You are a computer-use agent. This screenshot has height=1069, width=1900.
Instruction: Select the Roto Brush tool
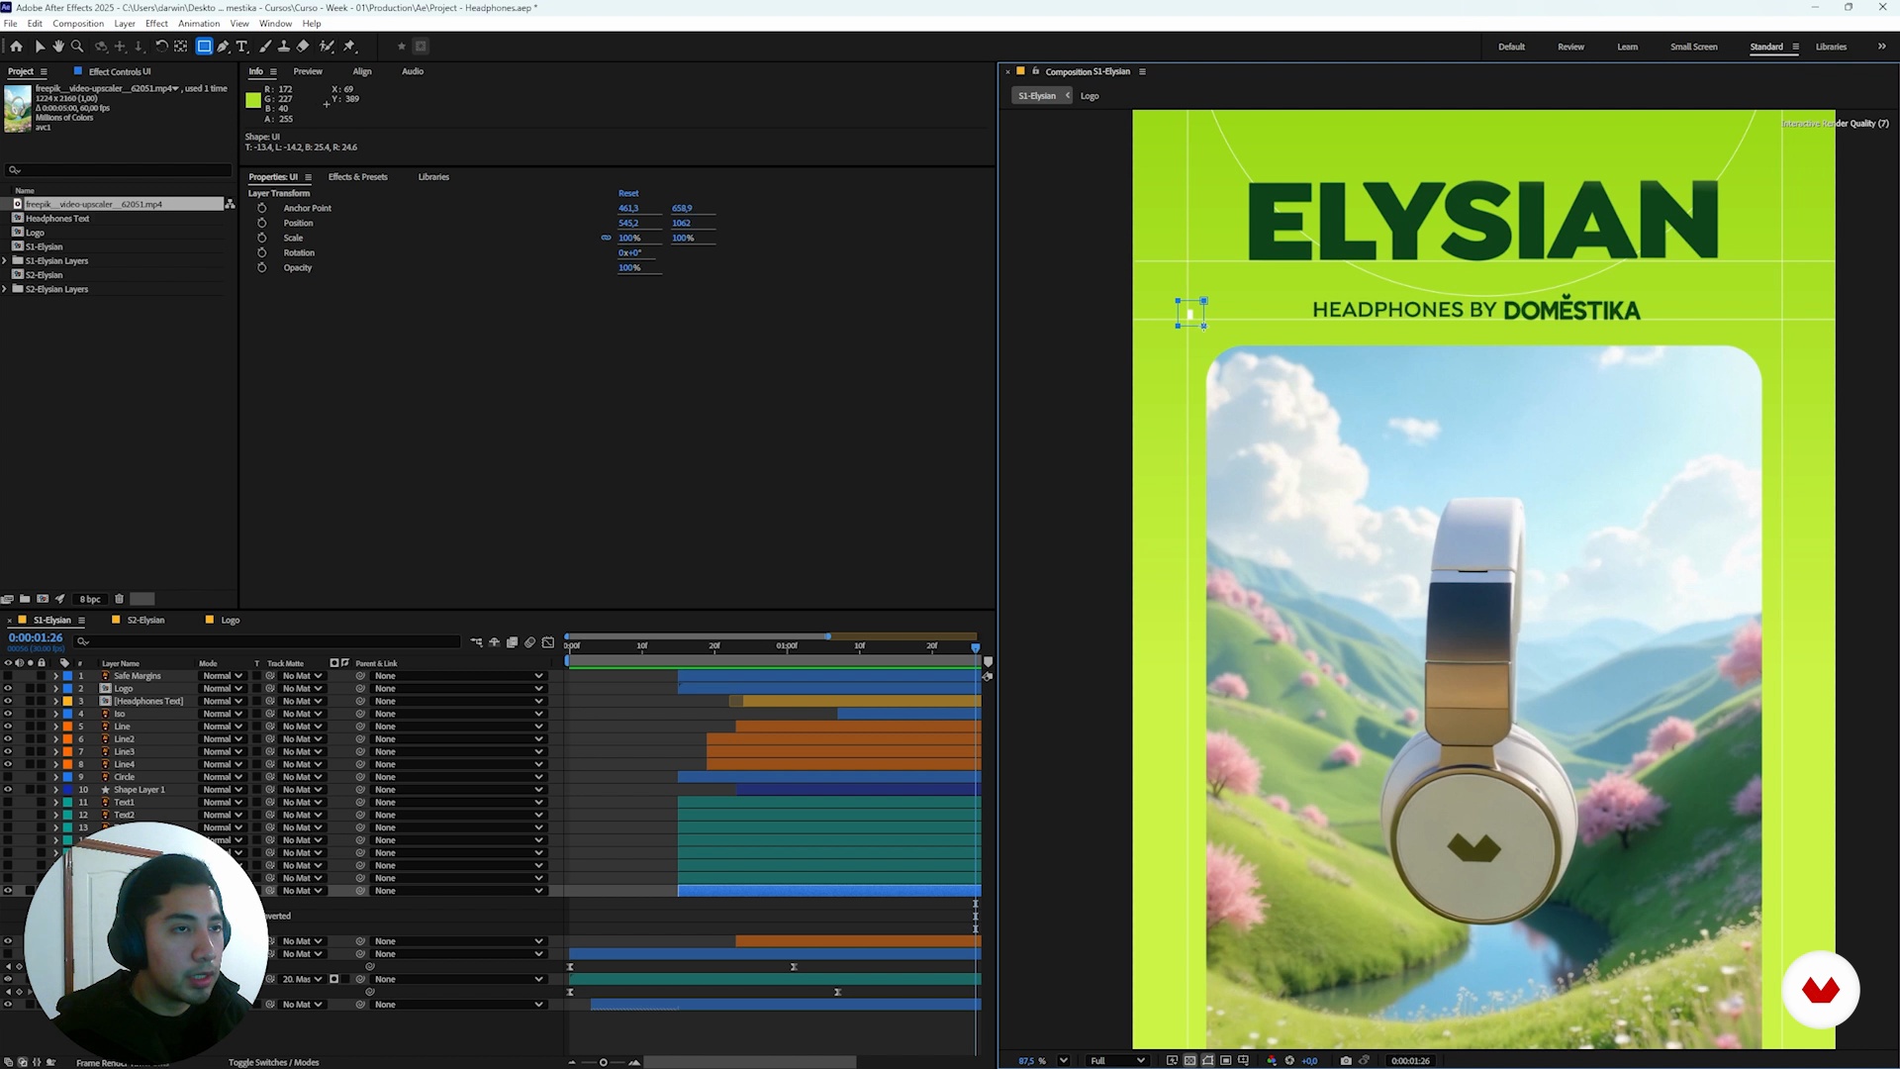pyautogui.click(x=327, y=47)
